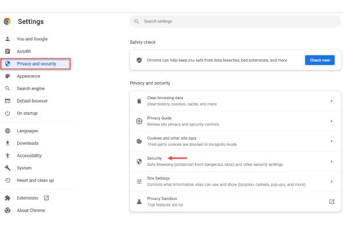Click the Privacy Guide compass icon
Screen dimensions: 343x228
[x=139, y=121]
